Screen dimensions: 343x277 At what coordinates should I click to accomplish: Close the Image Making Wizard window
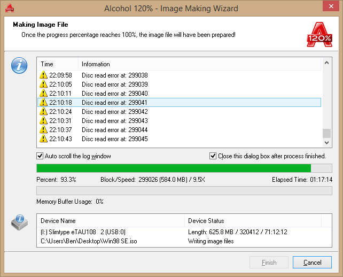coord(331,6)
